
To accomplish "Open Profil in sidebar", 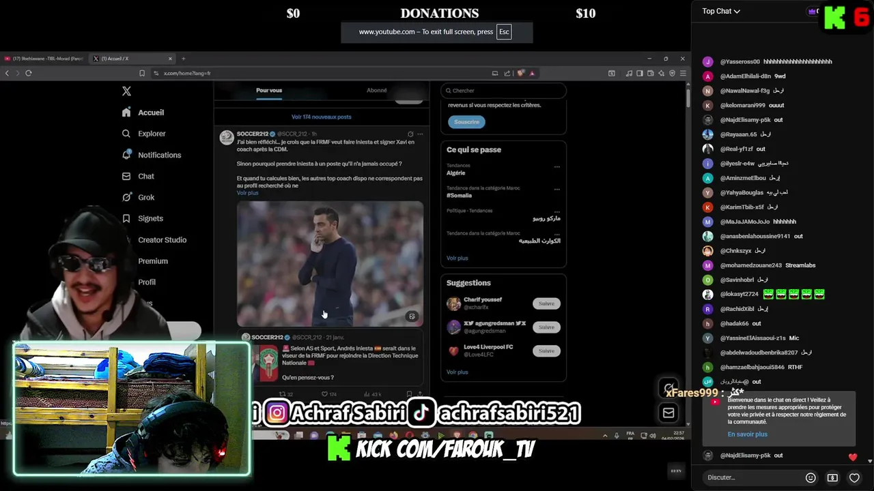I will (147, 282).
